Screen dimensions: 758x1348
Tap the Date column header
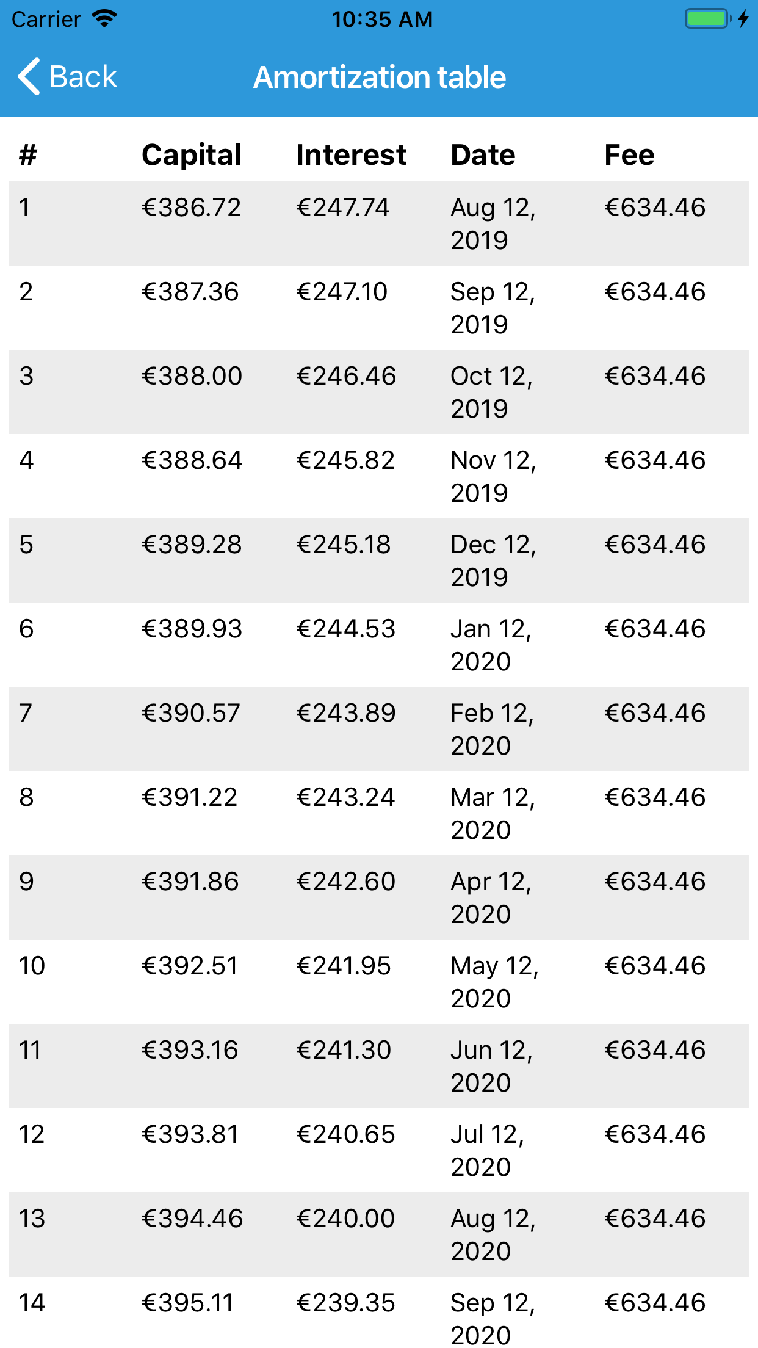coord(483,155)
